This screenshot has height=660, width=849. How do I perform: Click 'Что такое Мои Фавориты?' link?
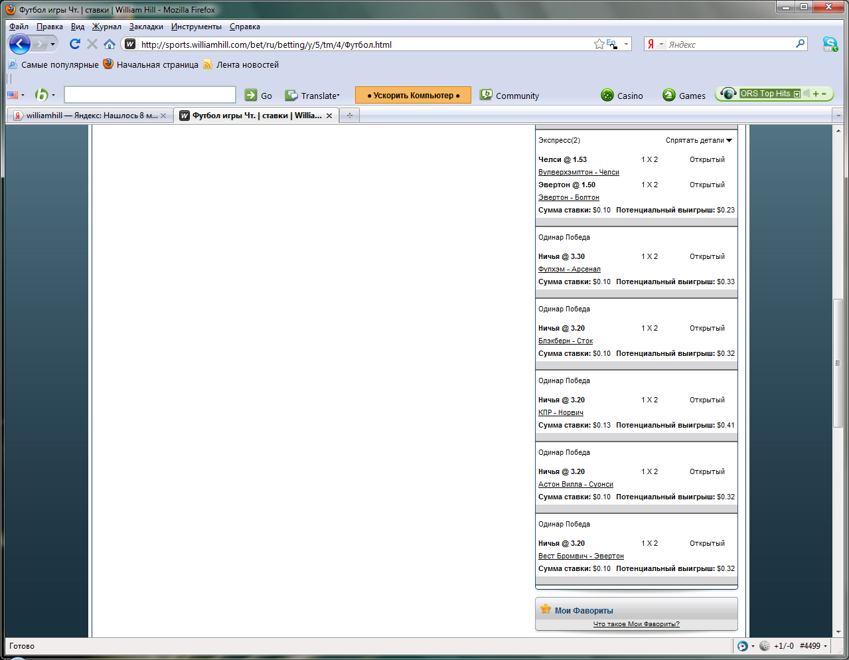[x=636, y=624]
